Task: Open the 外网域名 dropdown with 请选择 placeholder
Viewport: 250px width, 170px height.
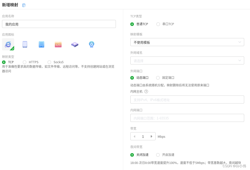Action: pos(187,61)
